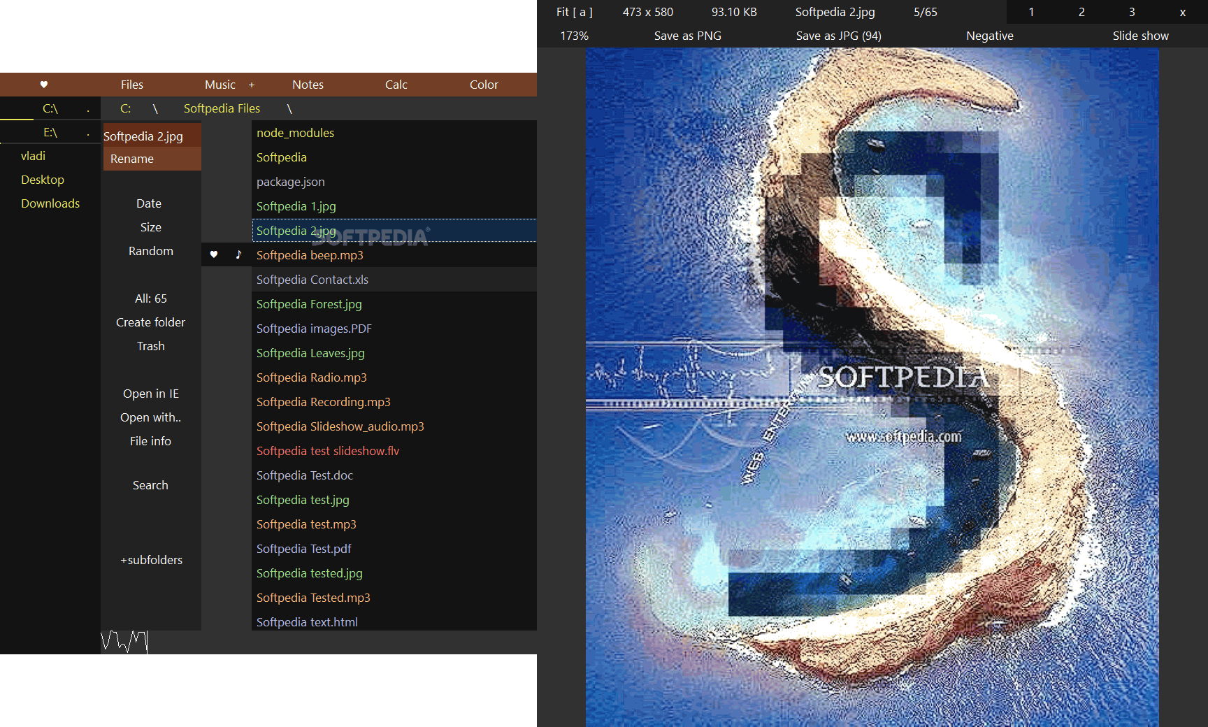Click viewer button 2
The height and width of the screenshot is (727, 1208).
click(x=1082, y=12)
